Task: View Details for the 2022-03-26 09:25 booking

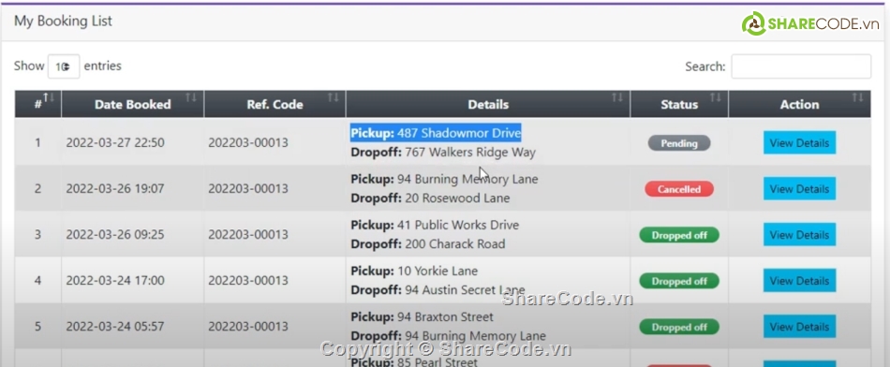Action: click(799, 235)
